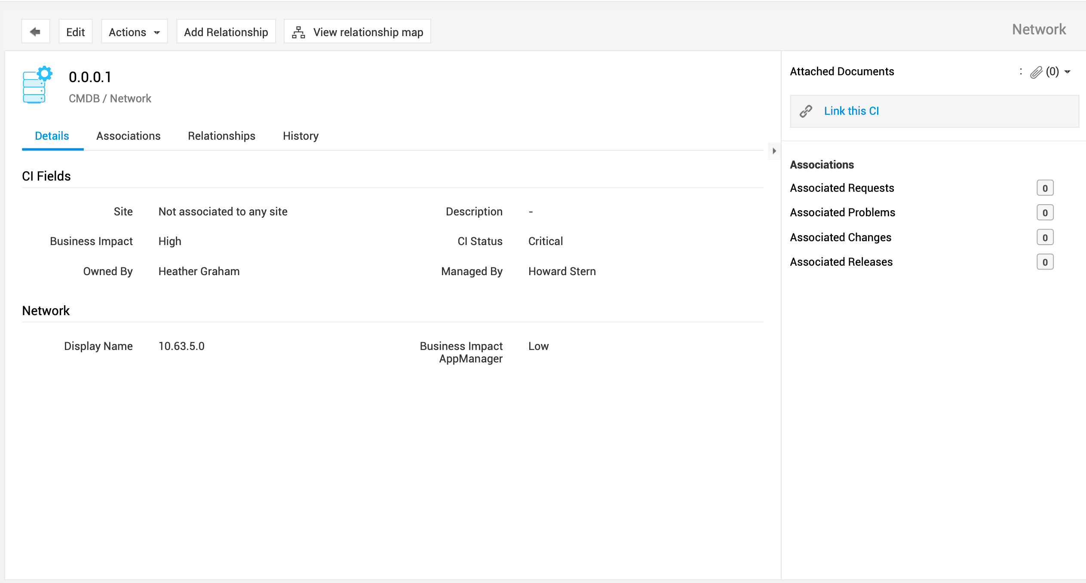The width and height of the screenshot is (1086, 583).
Task: Switch to the History tab
Action: (301, 136)
